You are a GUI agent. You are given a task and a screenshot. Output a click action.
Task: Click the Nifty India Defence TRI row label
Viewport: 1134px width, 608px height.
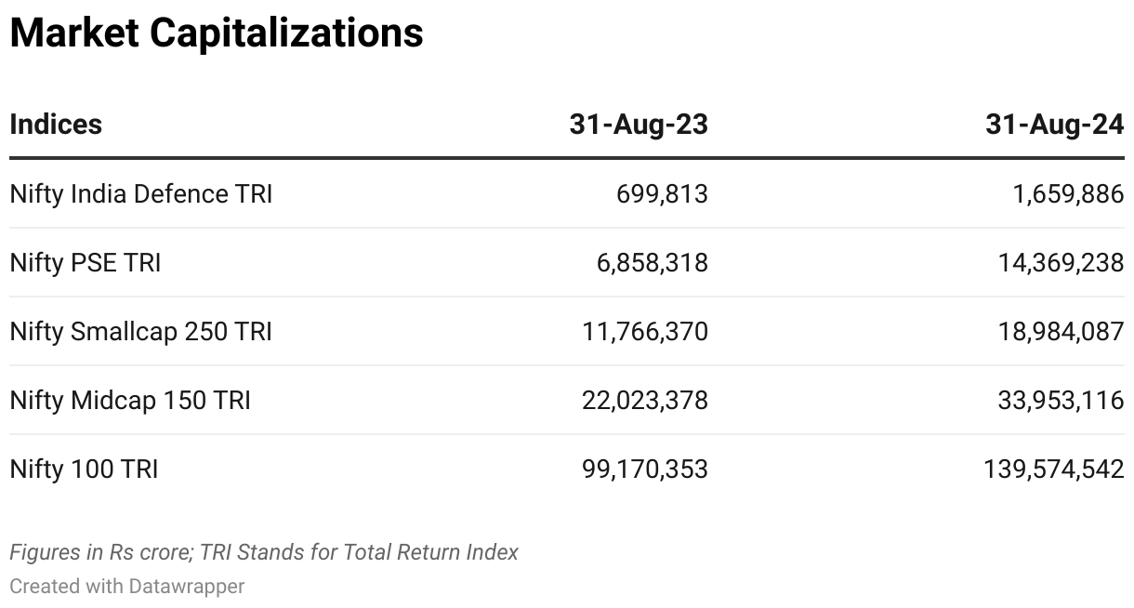click(141, 194)
